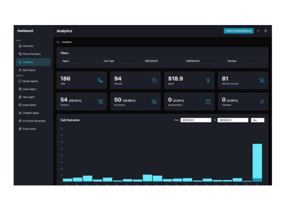
Task: Open Chatbot Agent page
Action: point(33,113)
